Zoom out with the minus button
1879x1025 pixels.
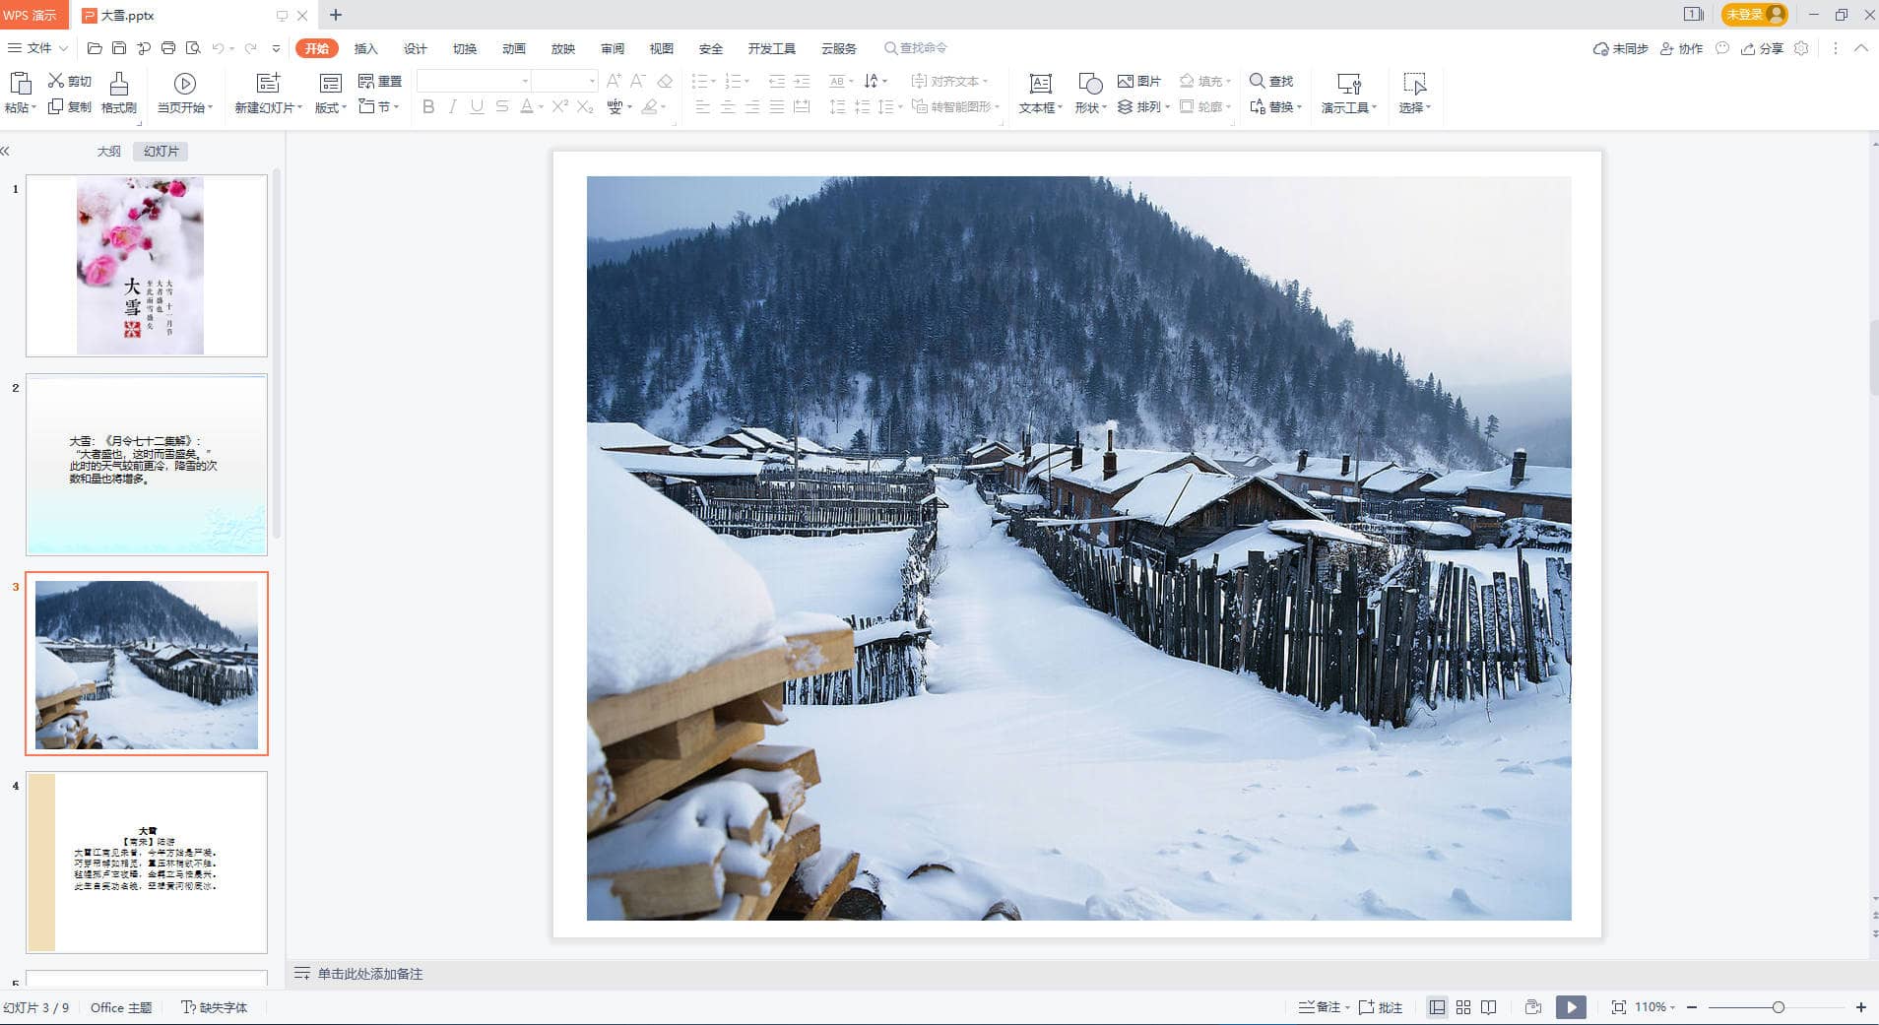point(1692,1007)
